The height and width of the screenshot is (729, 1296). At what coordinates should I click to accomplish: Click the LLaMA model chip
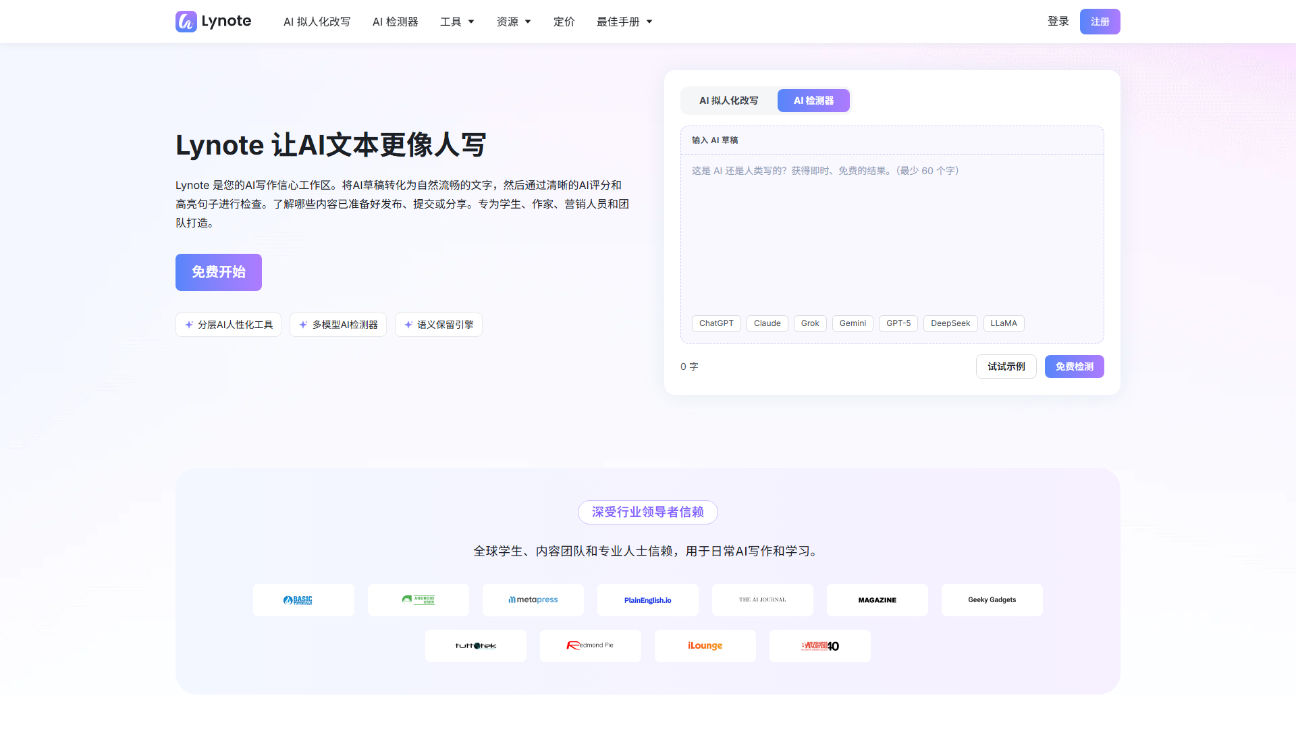pos(1004,323)
